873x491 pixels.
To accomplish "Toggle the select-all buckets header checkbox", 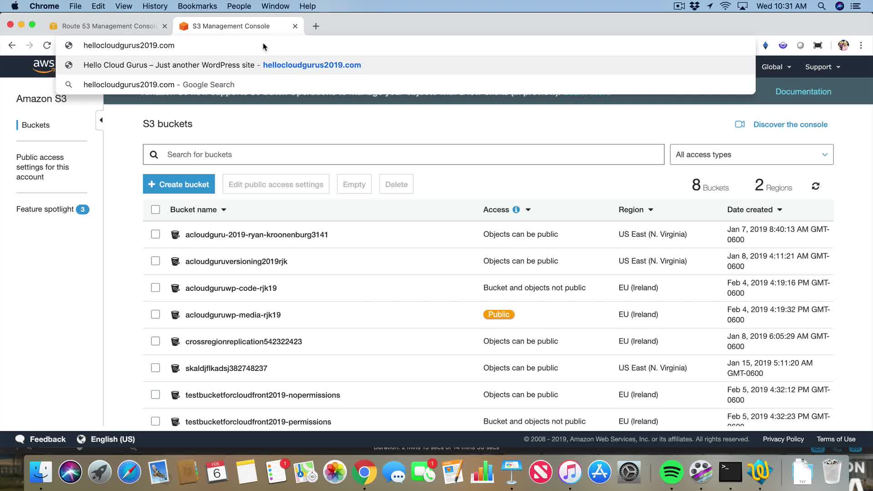I will [156, 210].
